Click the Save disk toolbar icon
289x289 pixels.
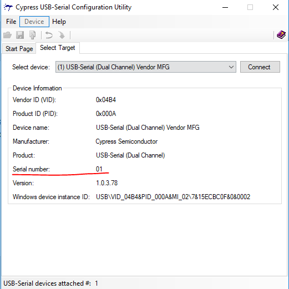coord(20,35)
